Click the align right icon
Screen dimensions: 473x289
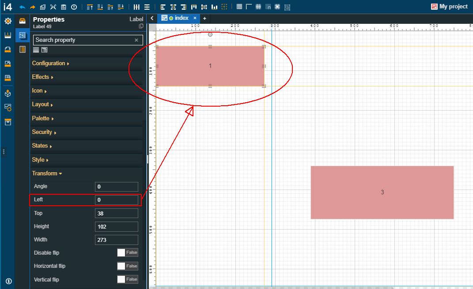183,7
